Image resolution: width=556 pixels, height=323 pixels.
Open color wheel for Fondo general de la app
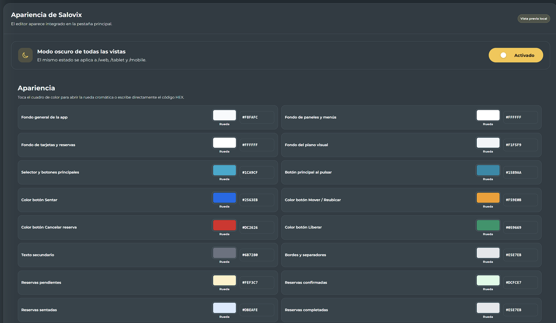point(224,115)
